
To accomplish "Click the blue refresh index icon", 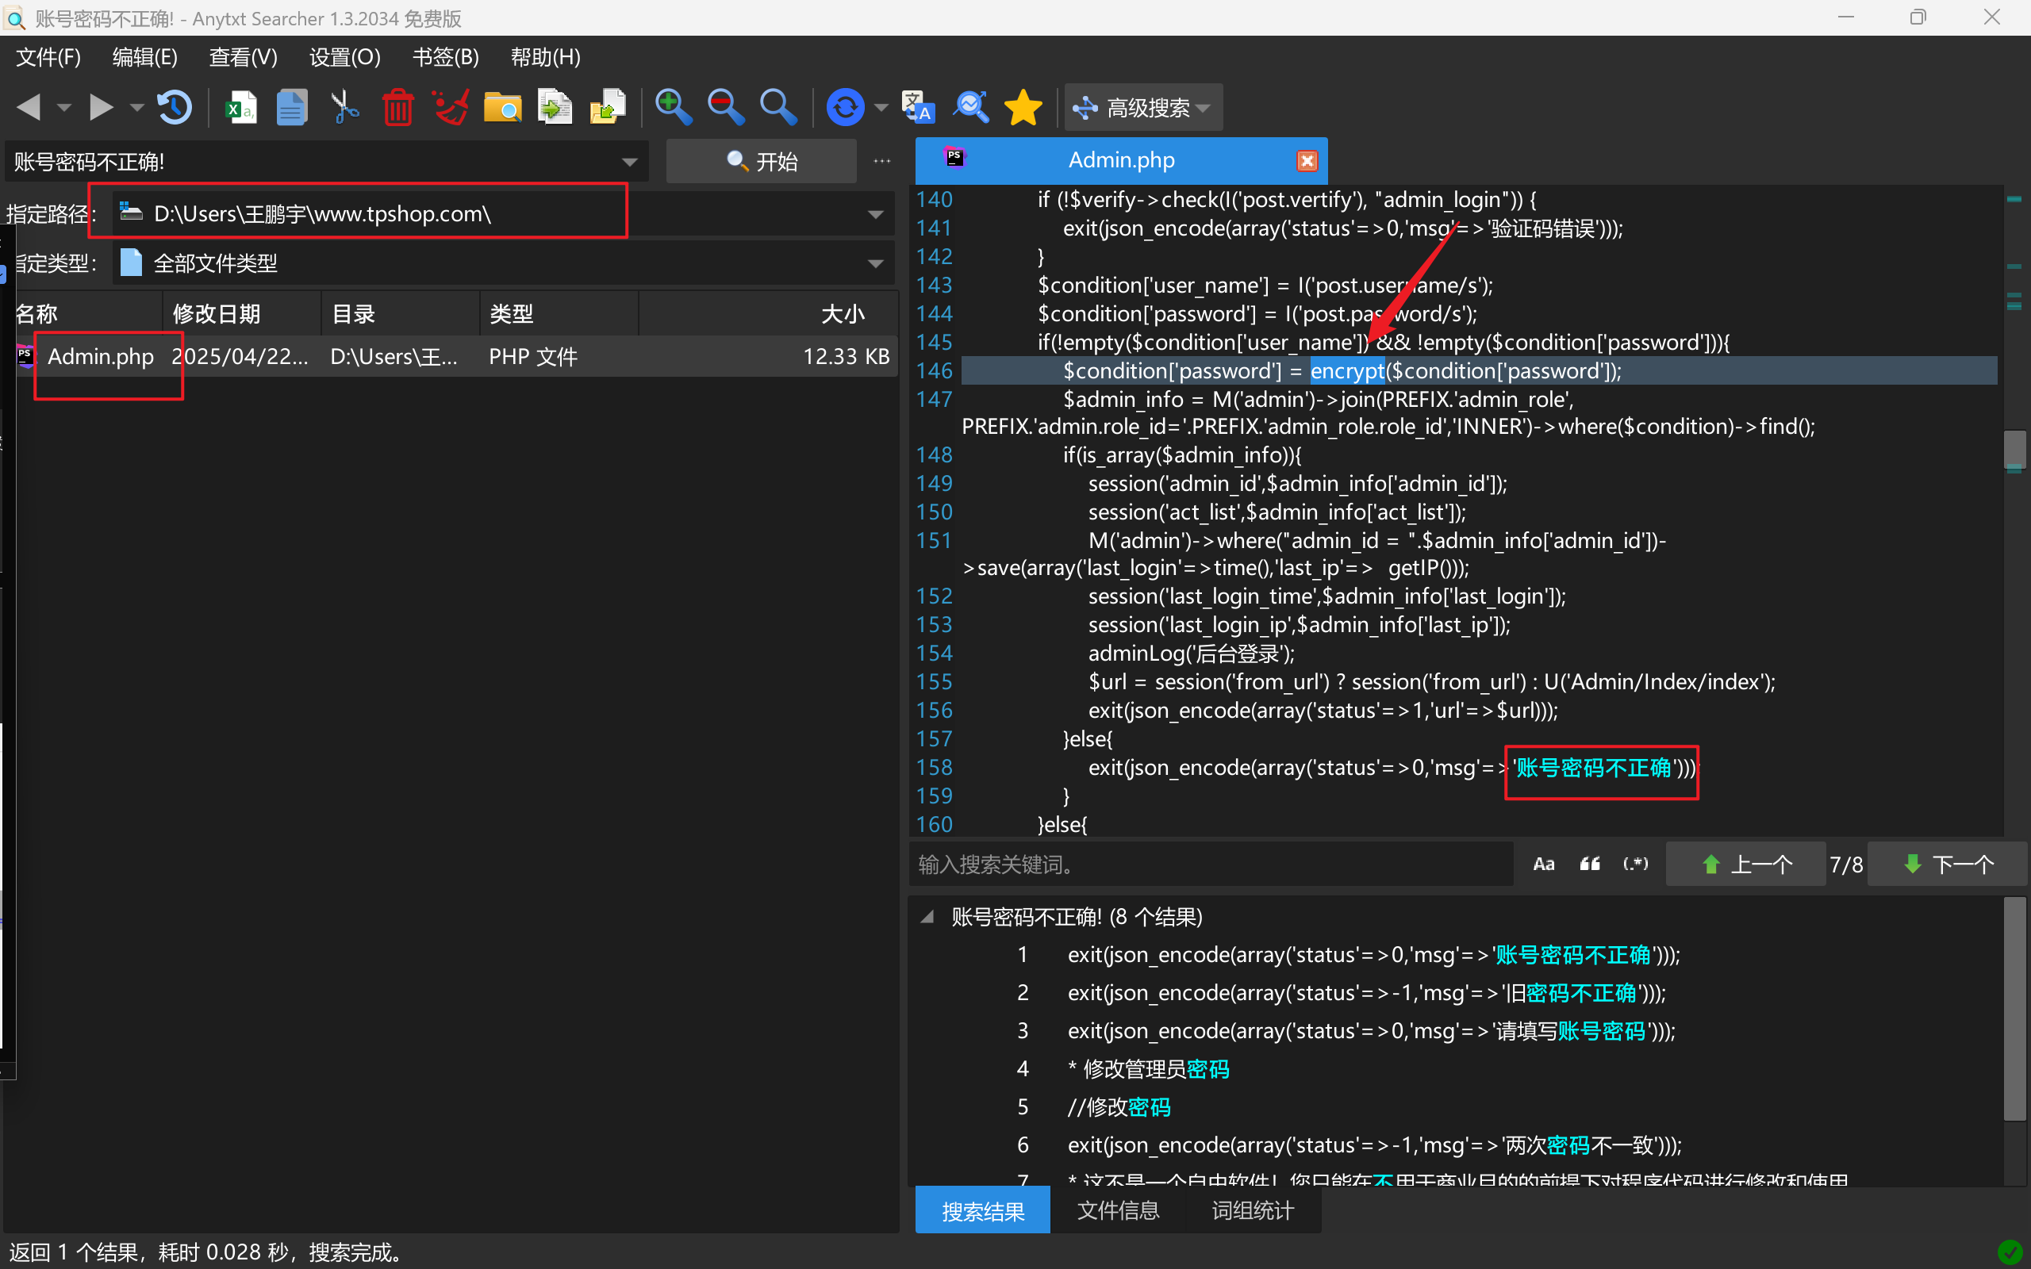I will tap(845, 107).
